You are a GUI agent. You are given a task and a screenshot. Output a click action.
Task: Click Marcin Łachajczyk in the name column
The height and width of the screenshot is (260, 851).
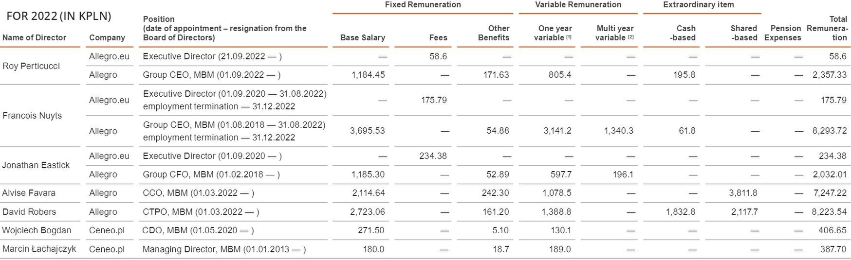click(39, 249)
